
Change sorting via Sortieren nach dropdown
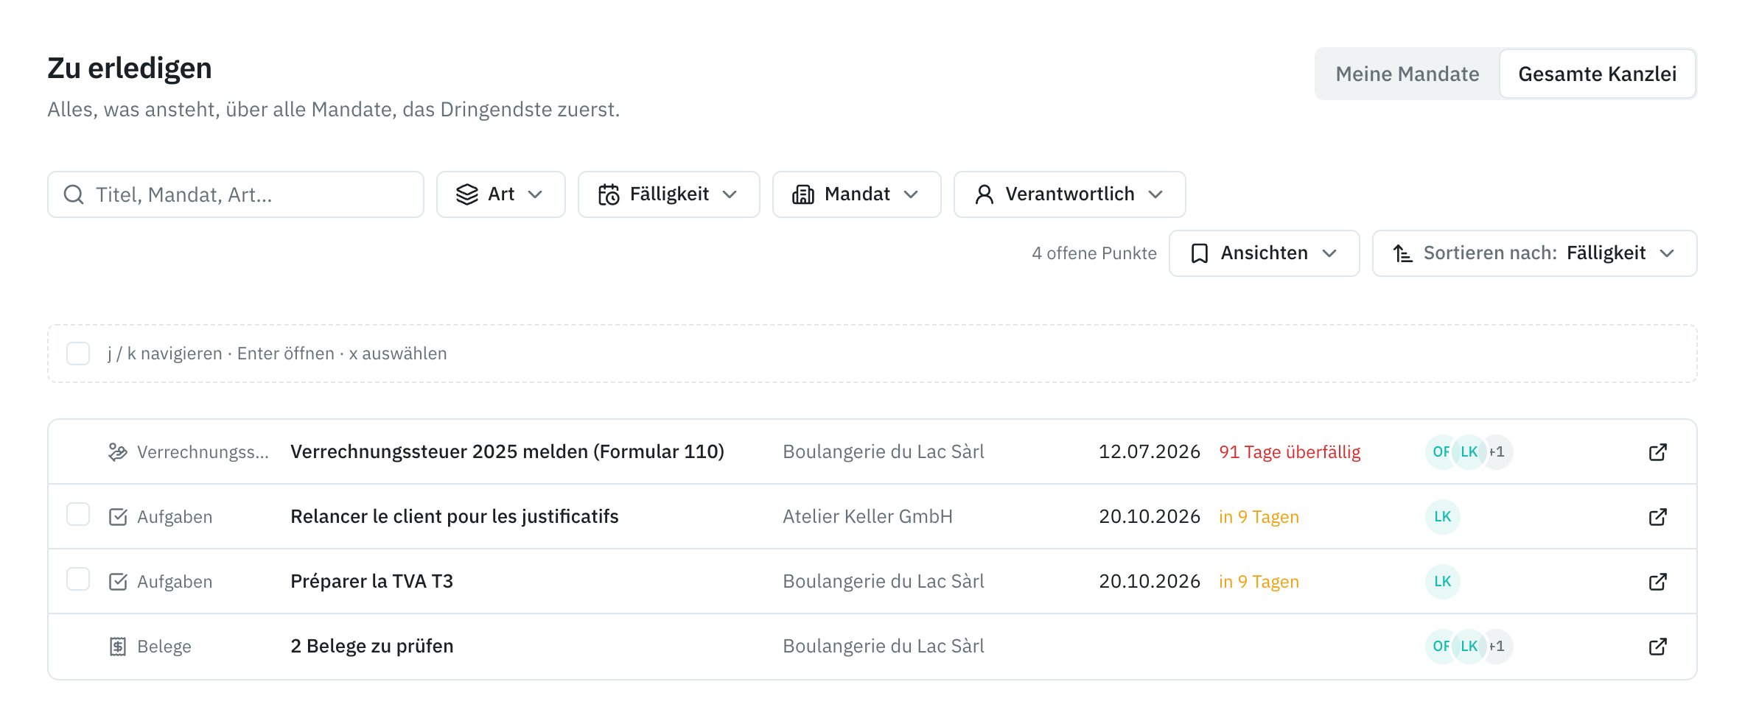1535,253
